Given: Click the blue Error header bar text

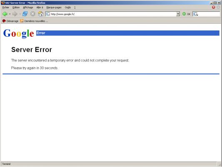Looking at the screenshot, I should 41,33.
